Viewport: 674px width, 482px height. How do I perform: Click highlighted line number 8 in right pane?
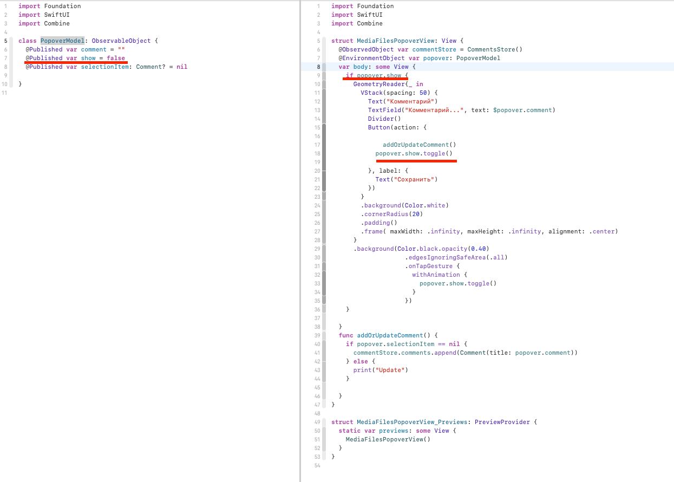pos(319,67)
